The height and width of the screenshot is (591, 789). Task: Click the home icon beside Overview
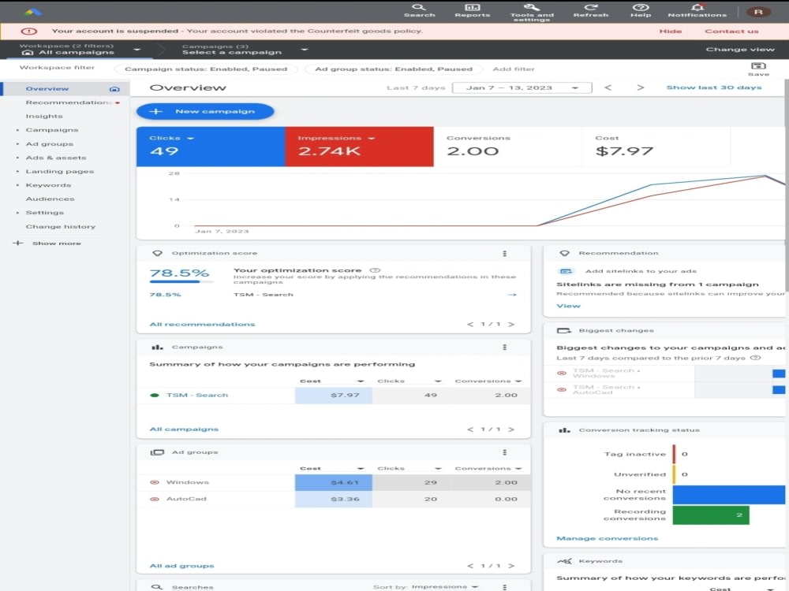tap(114, 89)
